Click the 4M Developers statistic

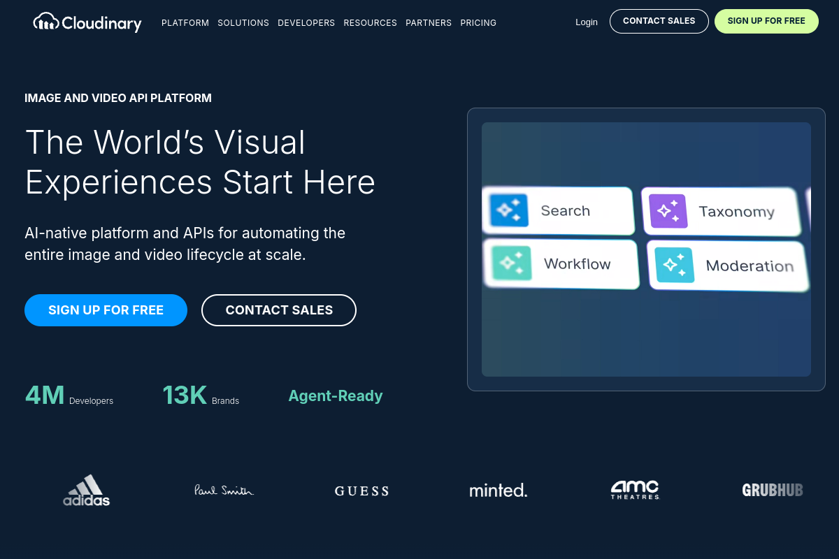(x=69, y=395)
